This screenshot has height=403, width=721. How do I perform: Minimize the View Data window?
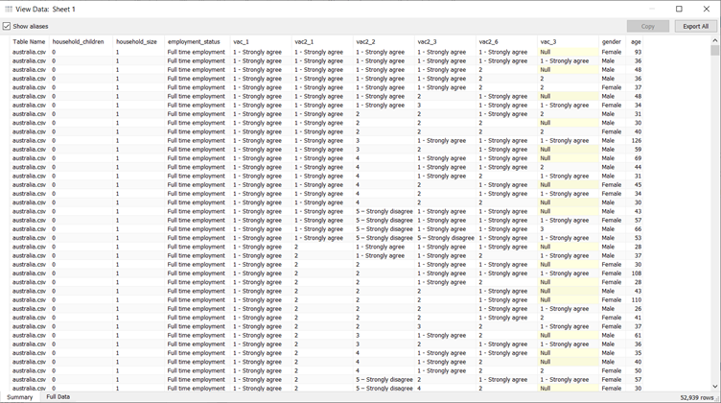tap(650, 9)
